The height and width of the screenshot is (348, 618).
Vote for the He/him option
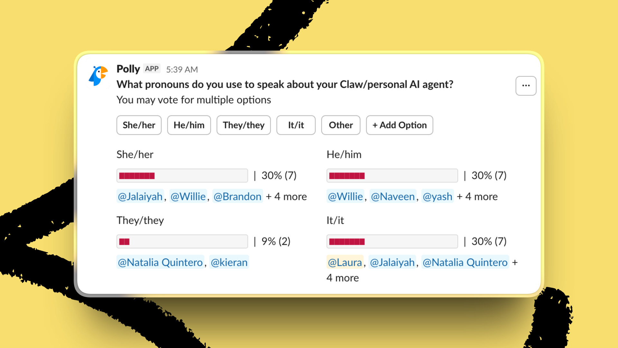click(x=189, y=125)
